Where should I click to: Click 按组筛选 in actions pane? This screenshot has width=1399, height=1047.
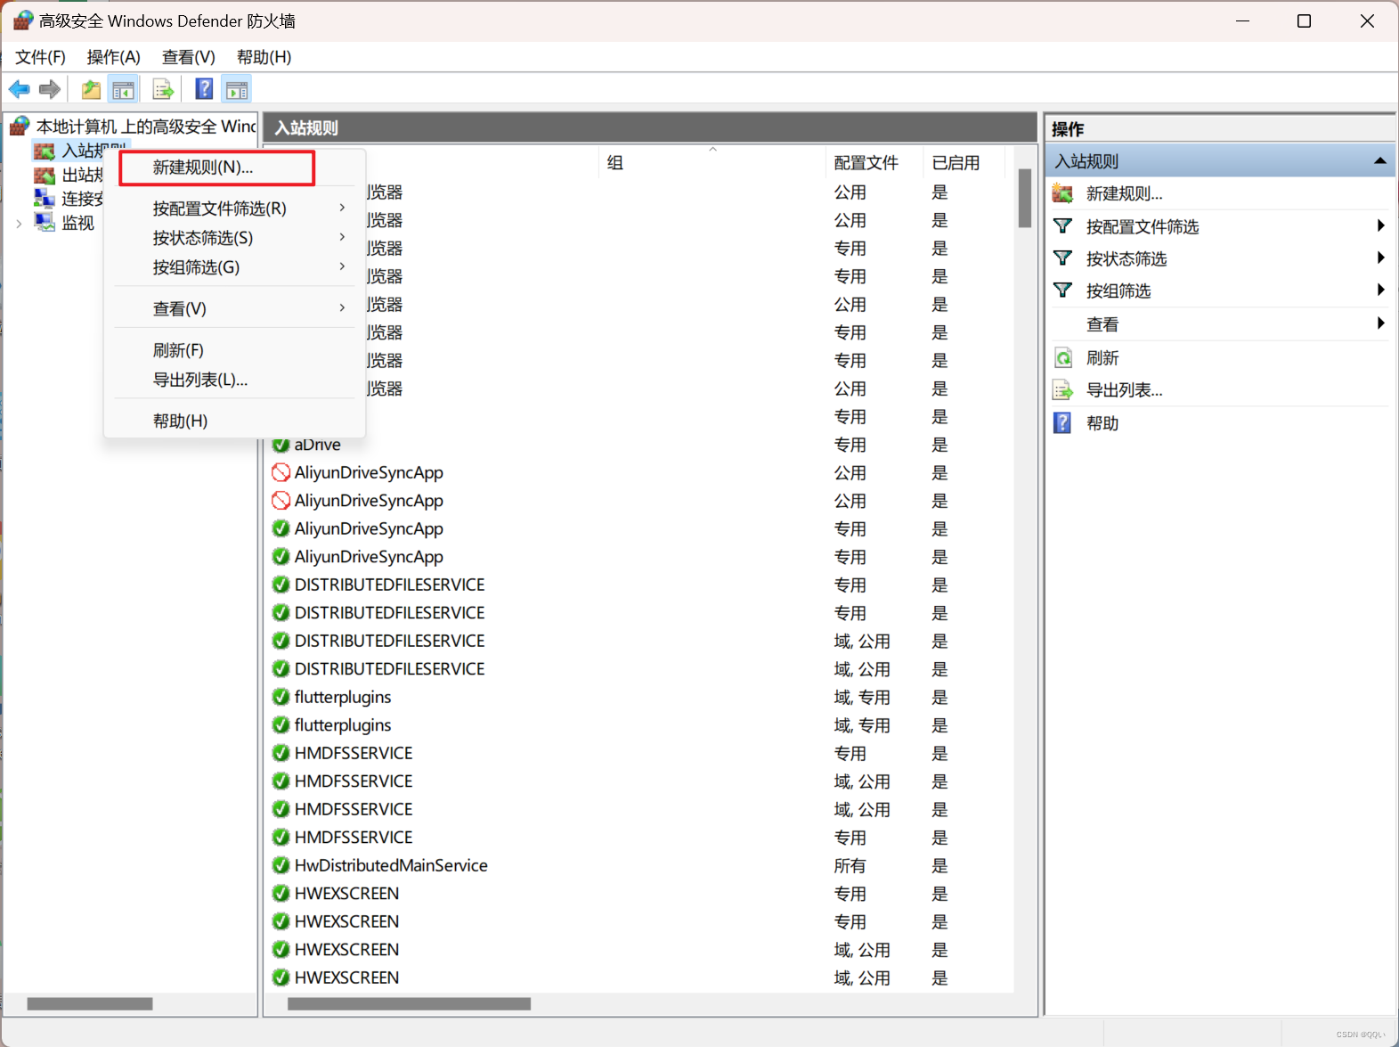1118,290
